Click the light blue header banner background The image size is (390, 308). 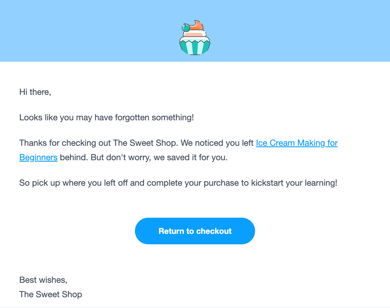pyautogui.click(x=85, y=31)
